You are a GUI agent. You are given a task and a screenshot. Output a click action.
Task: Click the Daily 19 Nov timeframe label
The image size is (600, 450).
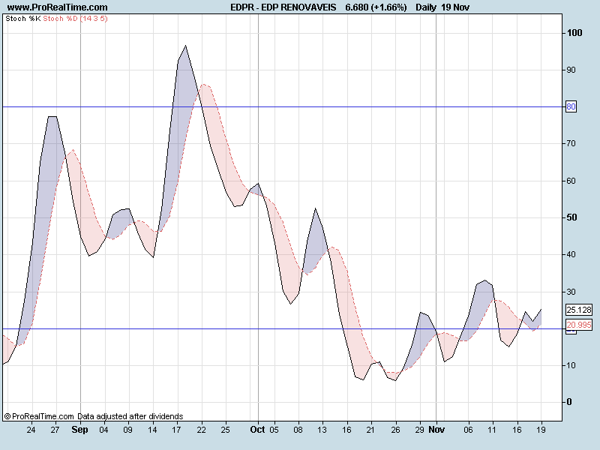coord(442,7)
